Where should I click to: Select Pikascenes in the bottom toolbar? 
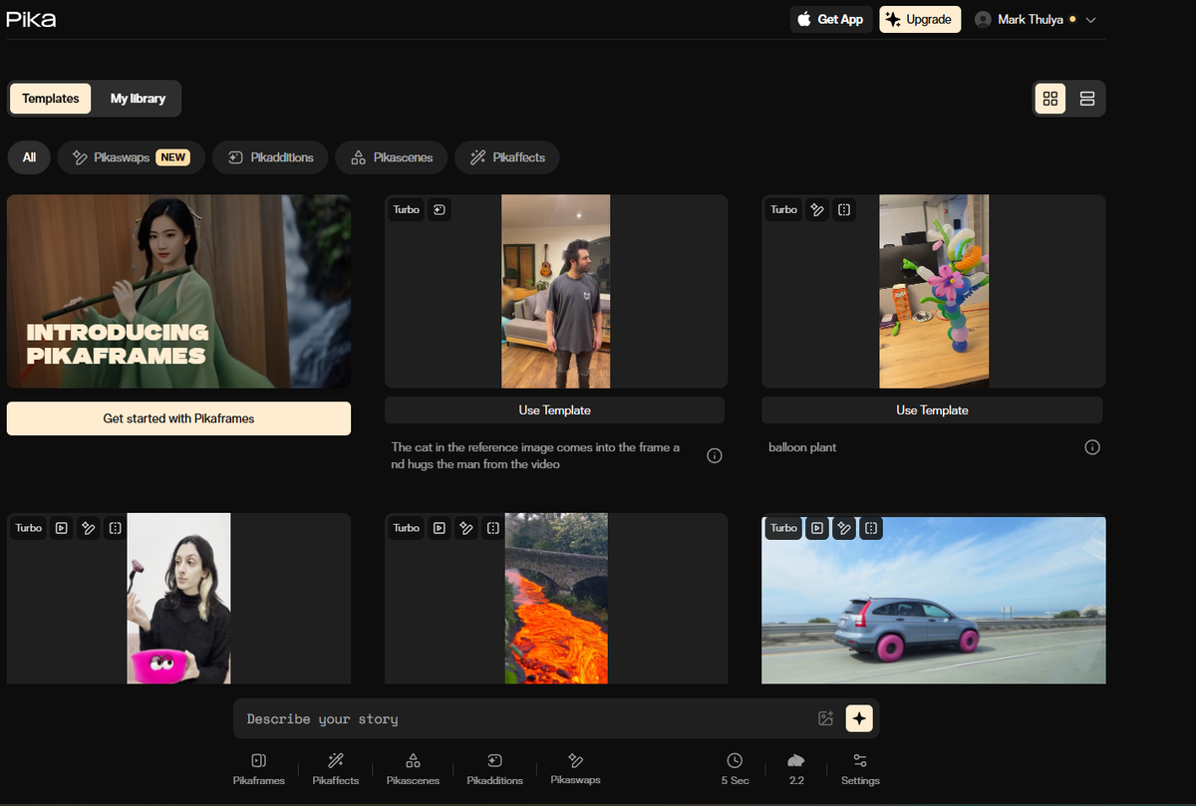click(x=413, y=769)
